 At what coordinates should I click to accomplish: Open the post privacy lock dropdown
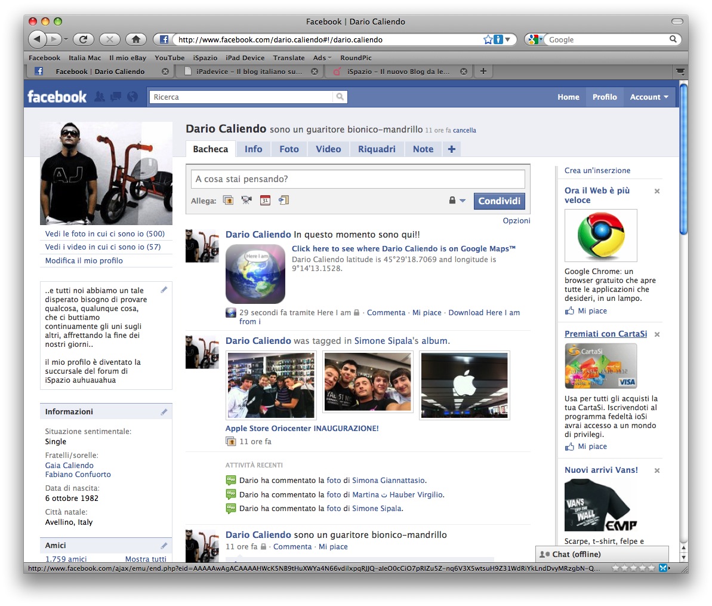coord(457,201)
